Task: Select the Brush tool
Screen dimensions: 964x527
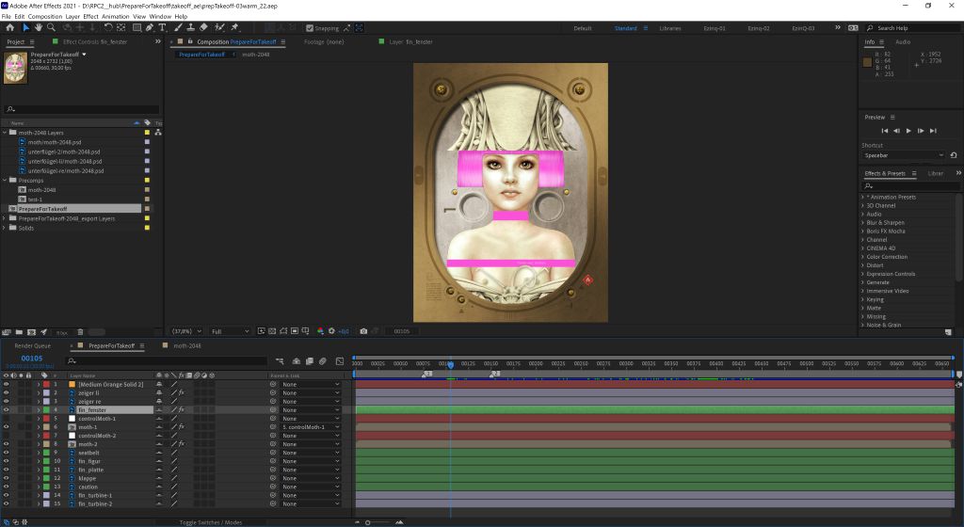Action: (178, 27)
